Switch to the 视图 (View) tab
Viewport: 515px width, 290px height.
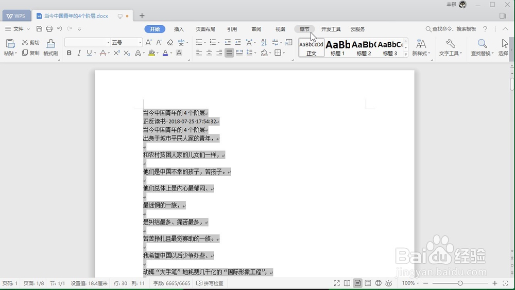(x=280, y=29)
